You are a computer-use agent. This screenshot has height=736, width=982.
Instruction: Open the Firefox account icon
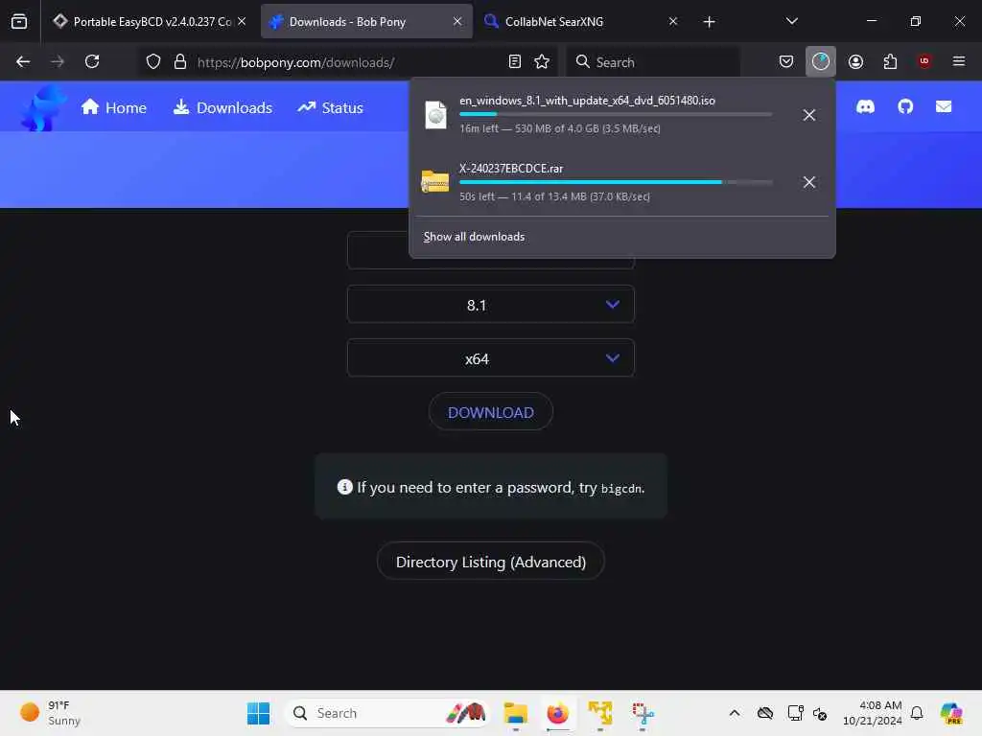(x=855, y=61)
